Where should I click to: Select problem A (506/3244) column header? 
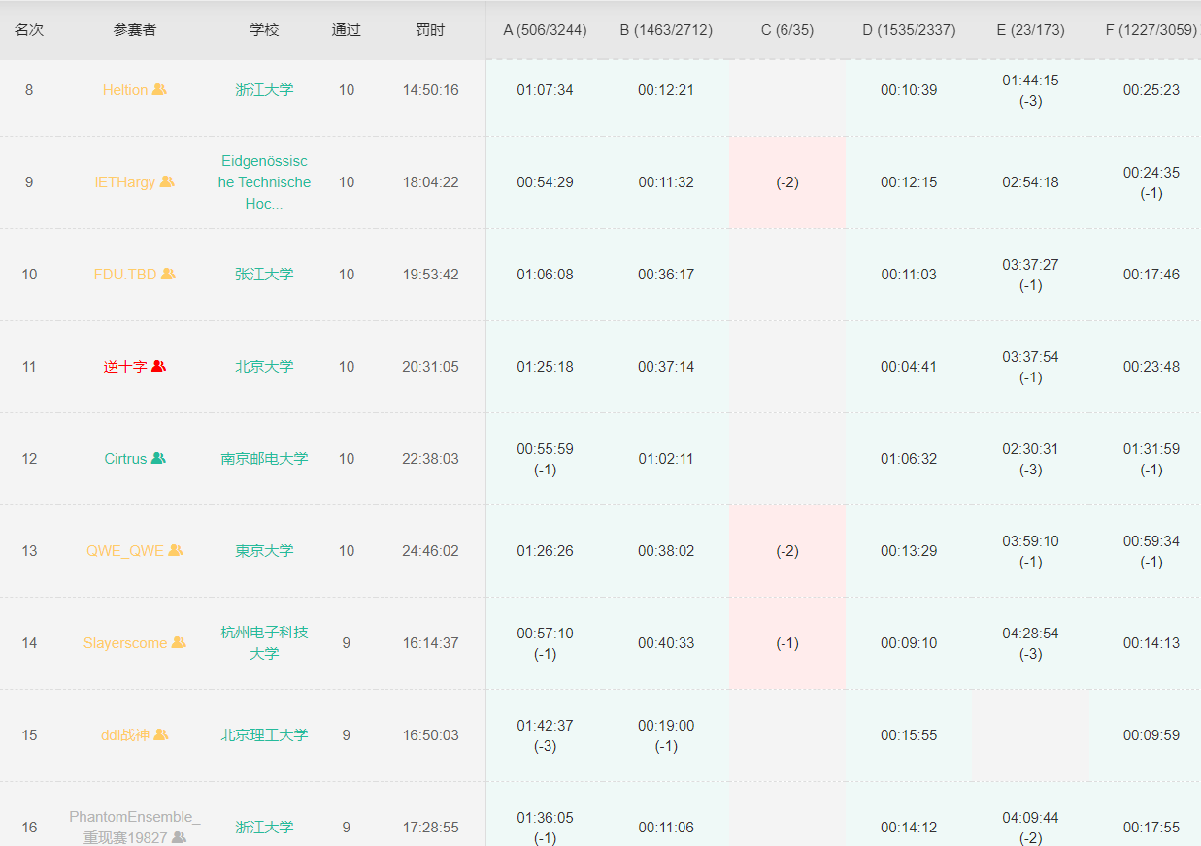tap(545, 30)
